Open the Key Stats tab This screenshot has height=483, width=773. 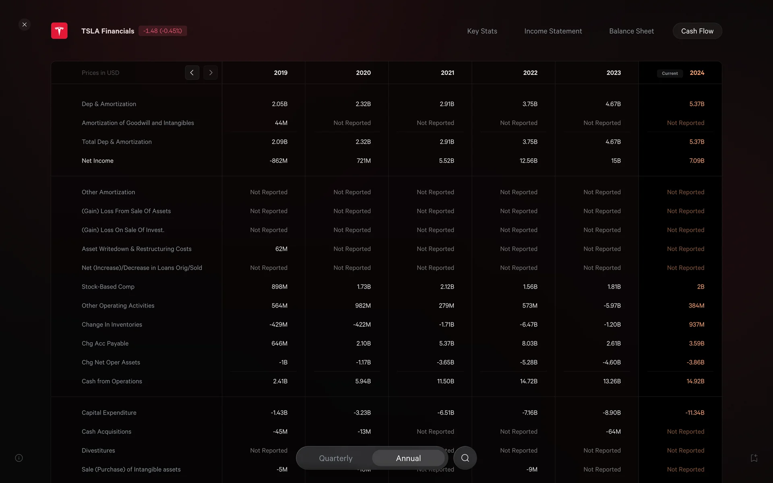(x=482, y=31)
